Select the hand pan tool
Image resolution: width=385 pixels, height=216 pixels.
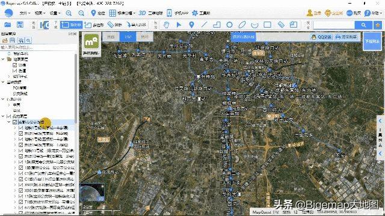(167, 25)
